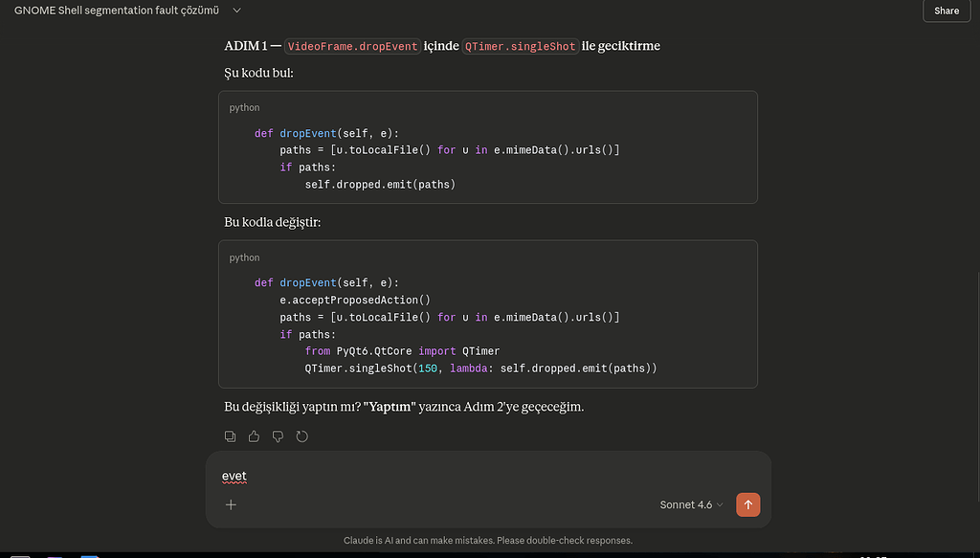
Task: Focus the message box containing "evet"
Action: [479, 476]
